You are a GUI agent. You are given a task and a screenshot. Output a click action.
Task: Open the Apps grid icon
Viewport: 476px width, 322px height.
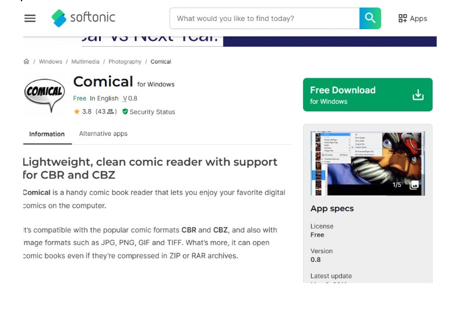(x=412, y=19)
